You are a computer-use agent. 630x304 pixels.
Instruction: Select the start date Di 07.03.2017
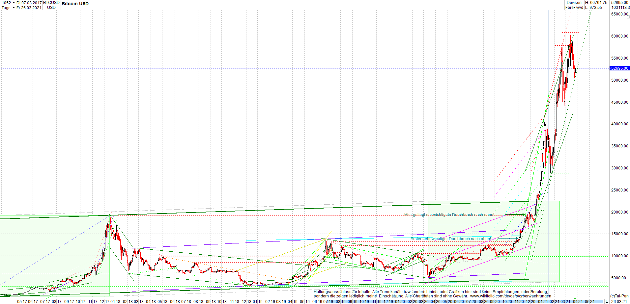click(x=29, y=3)
